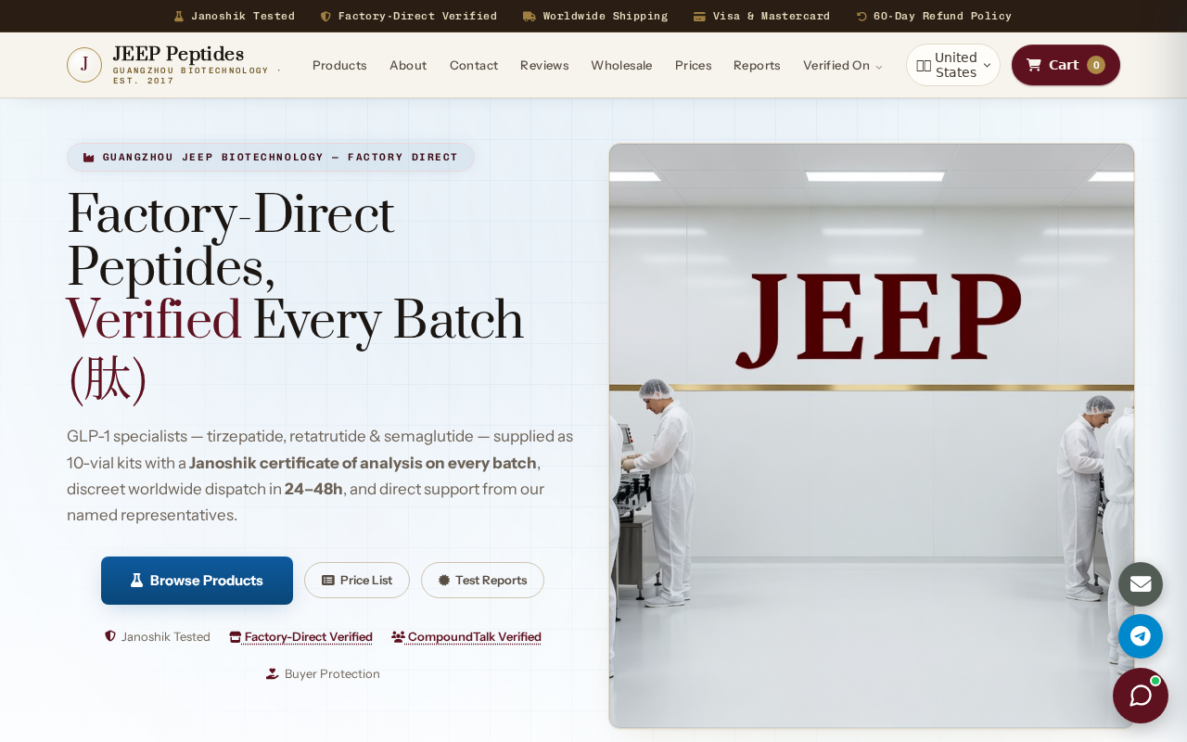Viewport: 1187px width, 742px height.
Task: View Test Reports button
Action: (482, 581)
